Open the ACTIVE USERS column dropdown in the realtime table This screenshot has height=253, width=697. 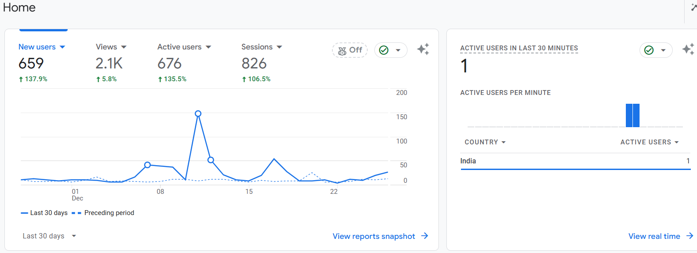point(649,142)
